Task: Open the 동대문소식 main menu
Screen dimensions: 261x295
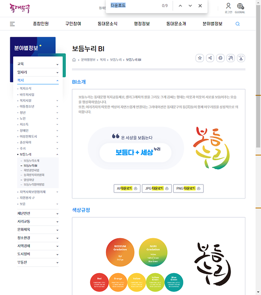Action: [107, 24]
